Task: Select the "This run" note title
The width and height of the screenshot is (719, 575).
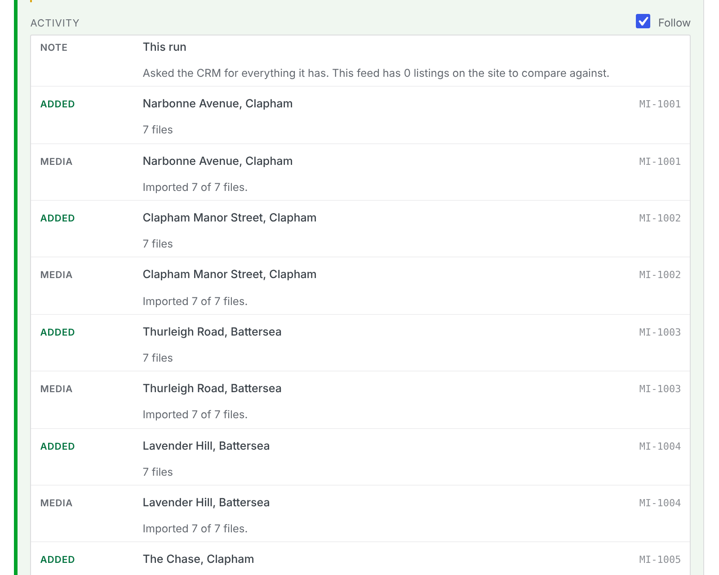Action: click(164, 47)
